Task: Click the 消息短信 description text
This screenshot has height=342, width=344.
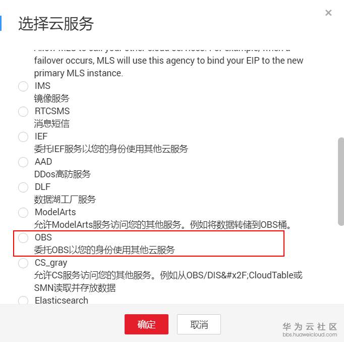Action: 52,124
